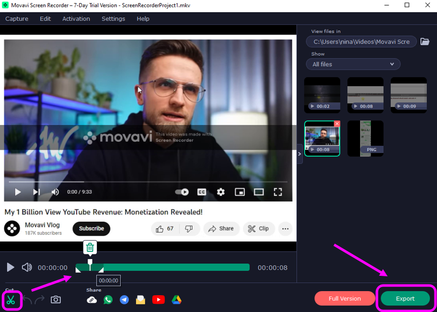Open the Capture menu
The width and height of the screenshot is (437, 312).
coord(17,19)
